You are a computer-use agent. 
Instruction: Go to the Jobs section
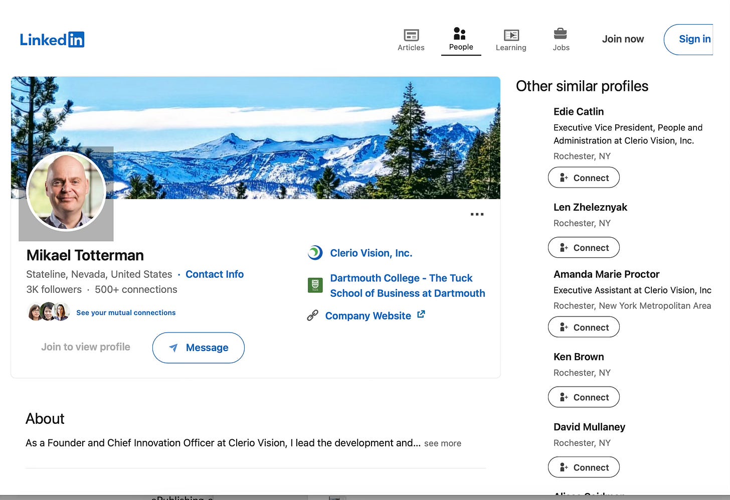point(561,40)
